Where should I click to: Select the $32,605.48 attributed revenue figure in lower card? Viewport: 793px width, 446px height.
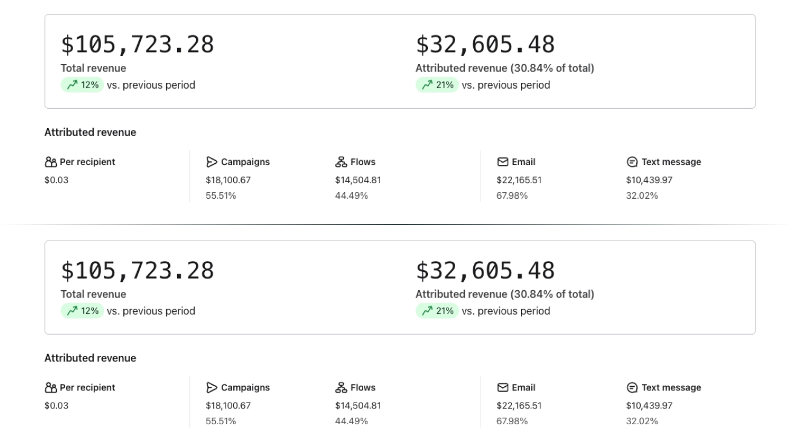(485, 271)
